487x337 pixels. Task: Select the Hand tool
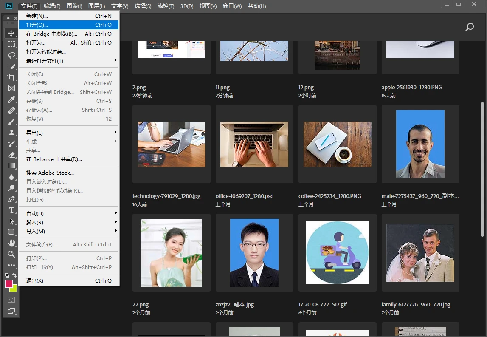[x=11, y=243]
